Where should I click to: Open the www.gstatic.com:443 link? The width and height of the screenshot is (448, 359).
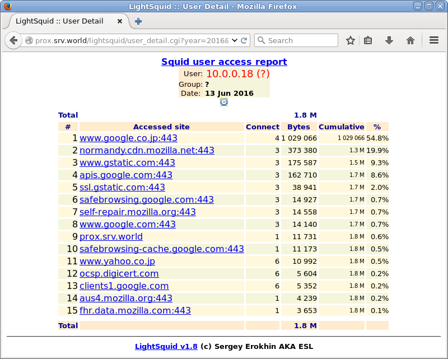coord(127,162)
